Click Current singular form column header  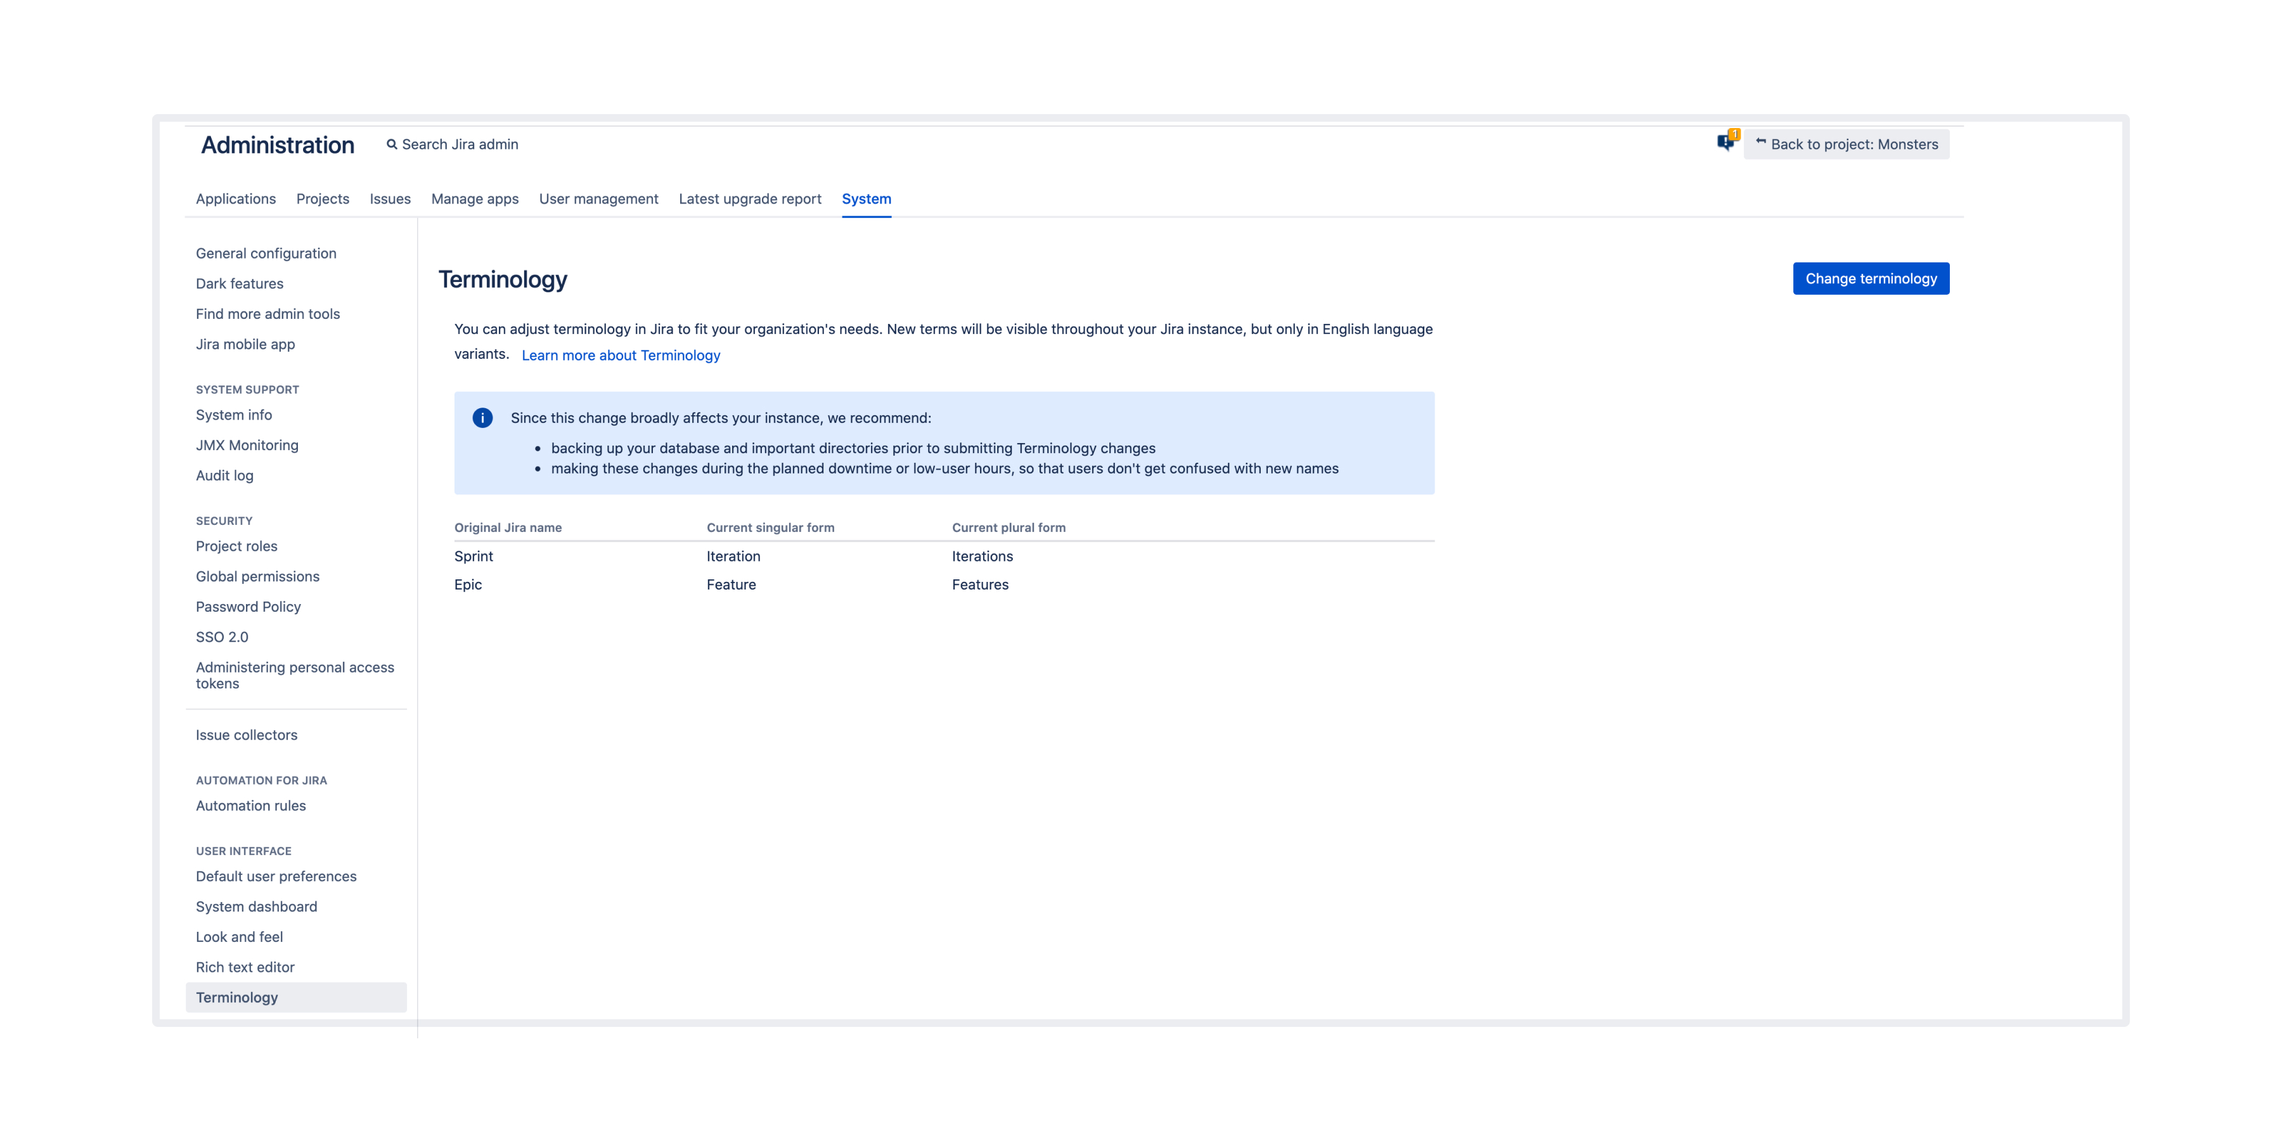770,527
